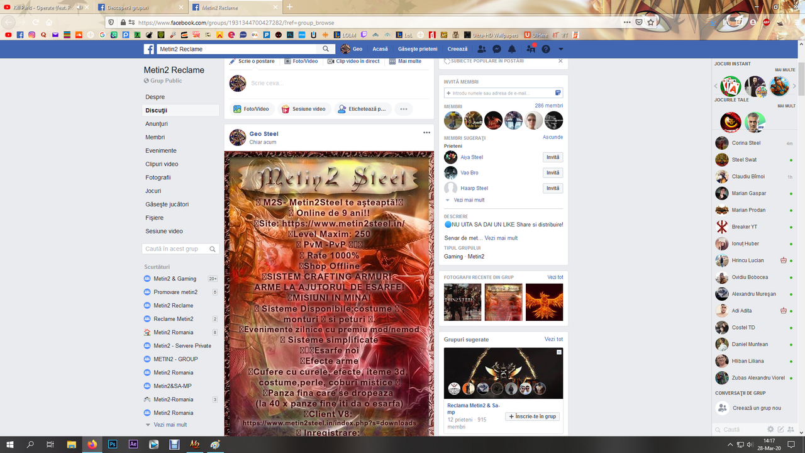This screenshot has width=805, height=453.
Task: Click 'Ascunde' to hide suggested members
Action: [553, 137]
